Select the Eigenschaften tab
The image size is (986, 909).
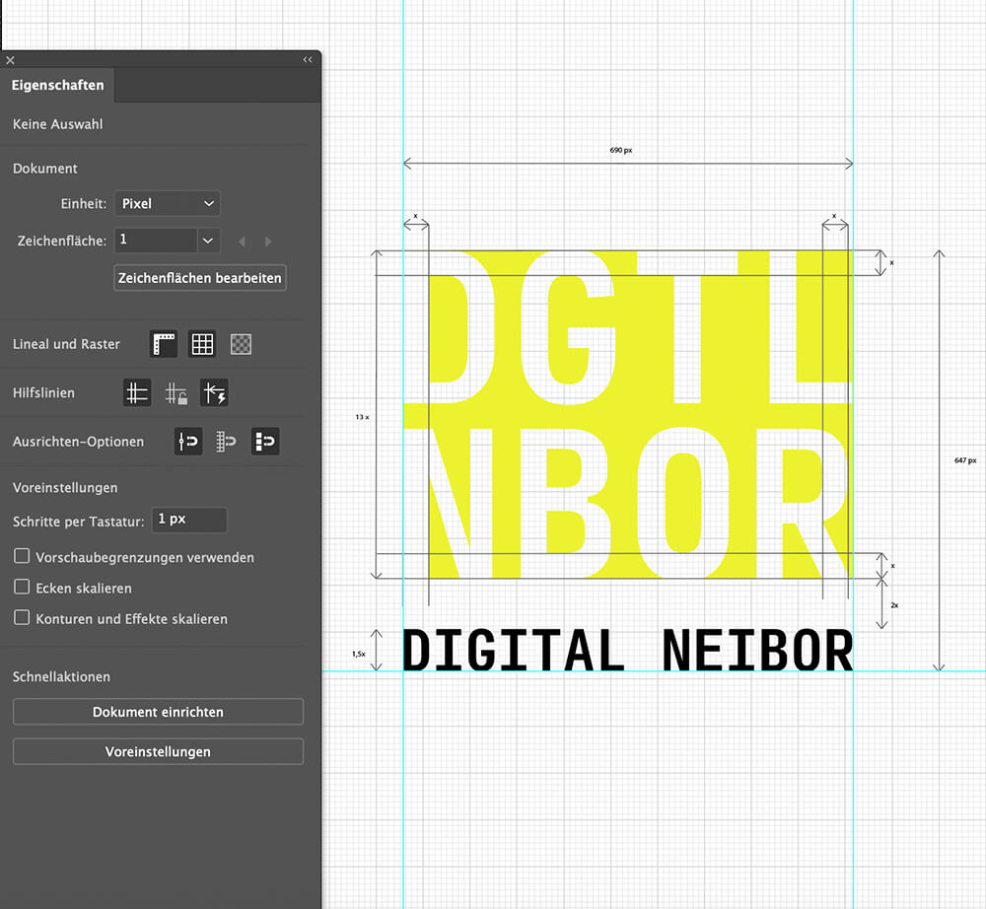(57, 86)
